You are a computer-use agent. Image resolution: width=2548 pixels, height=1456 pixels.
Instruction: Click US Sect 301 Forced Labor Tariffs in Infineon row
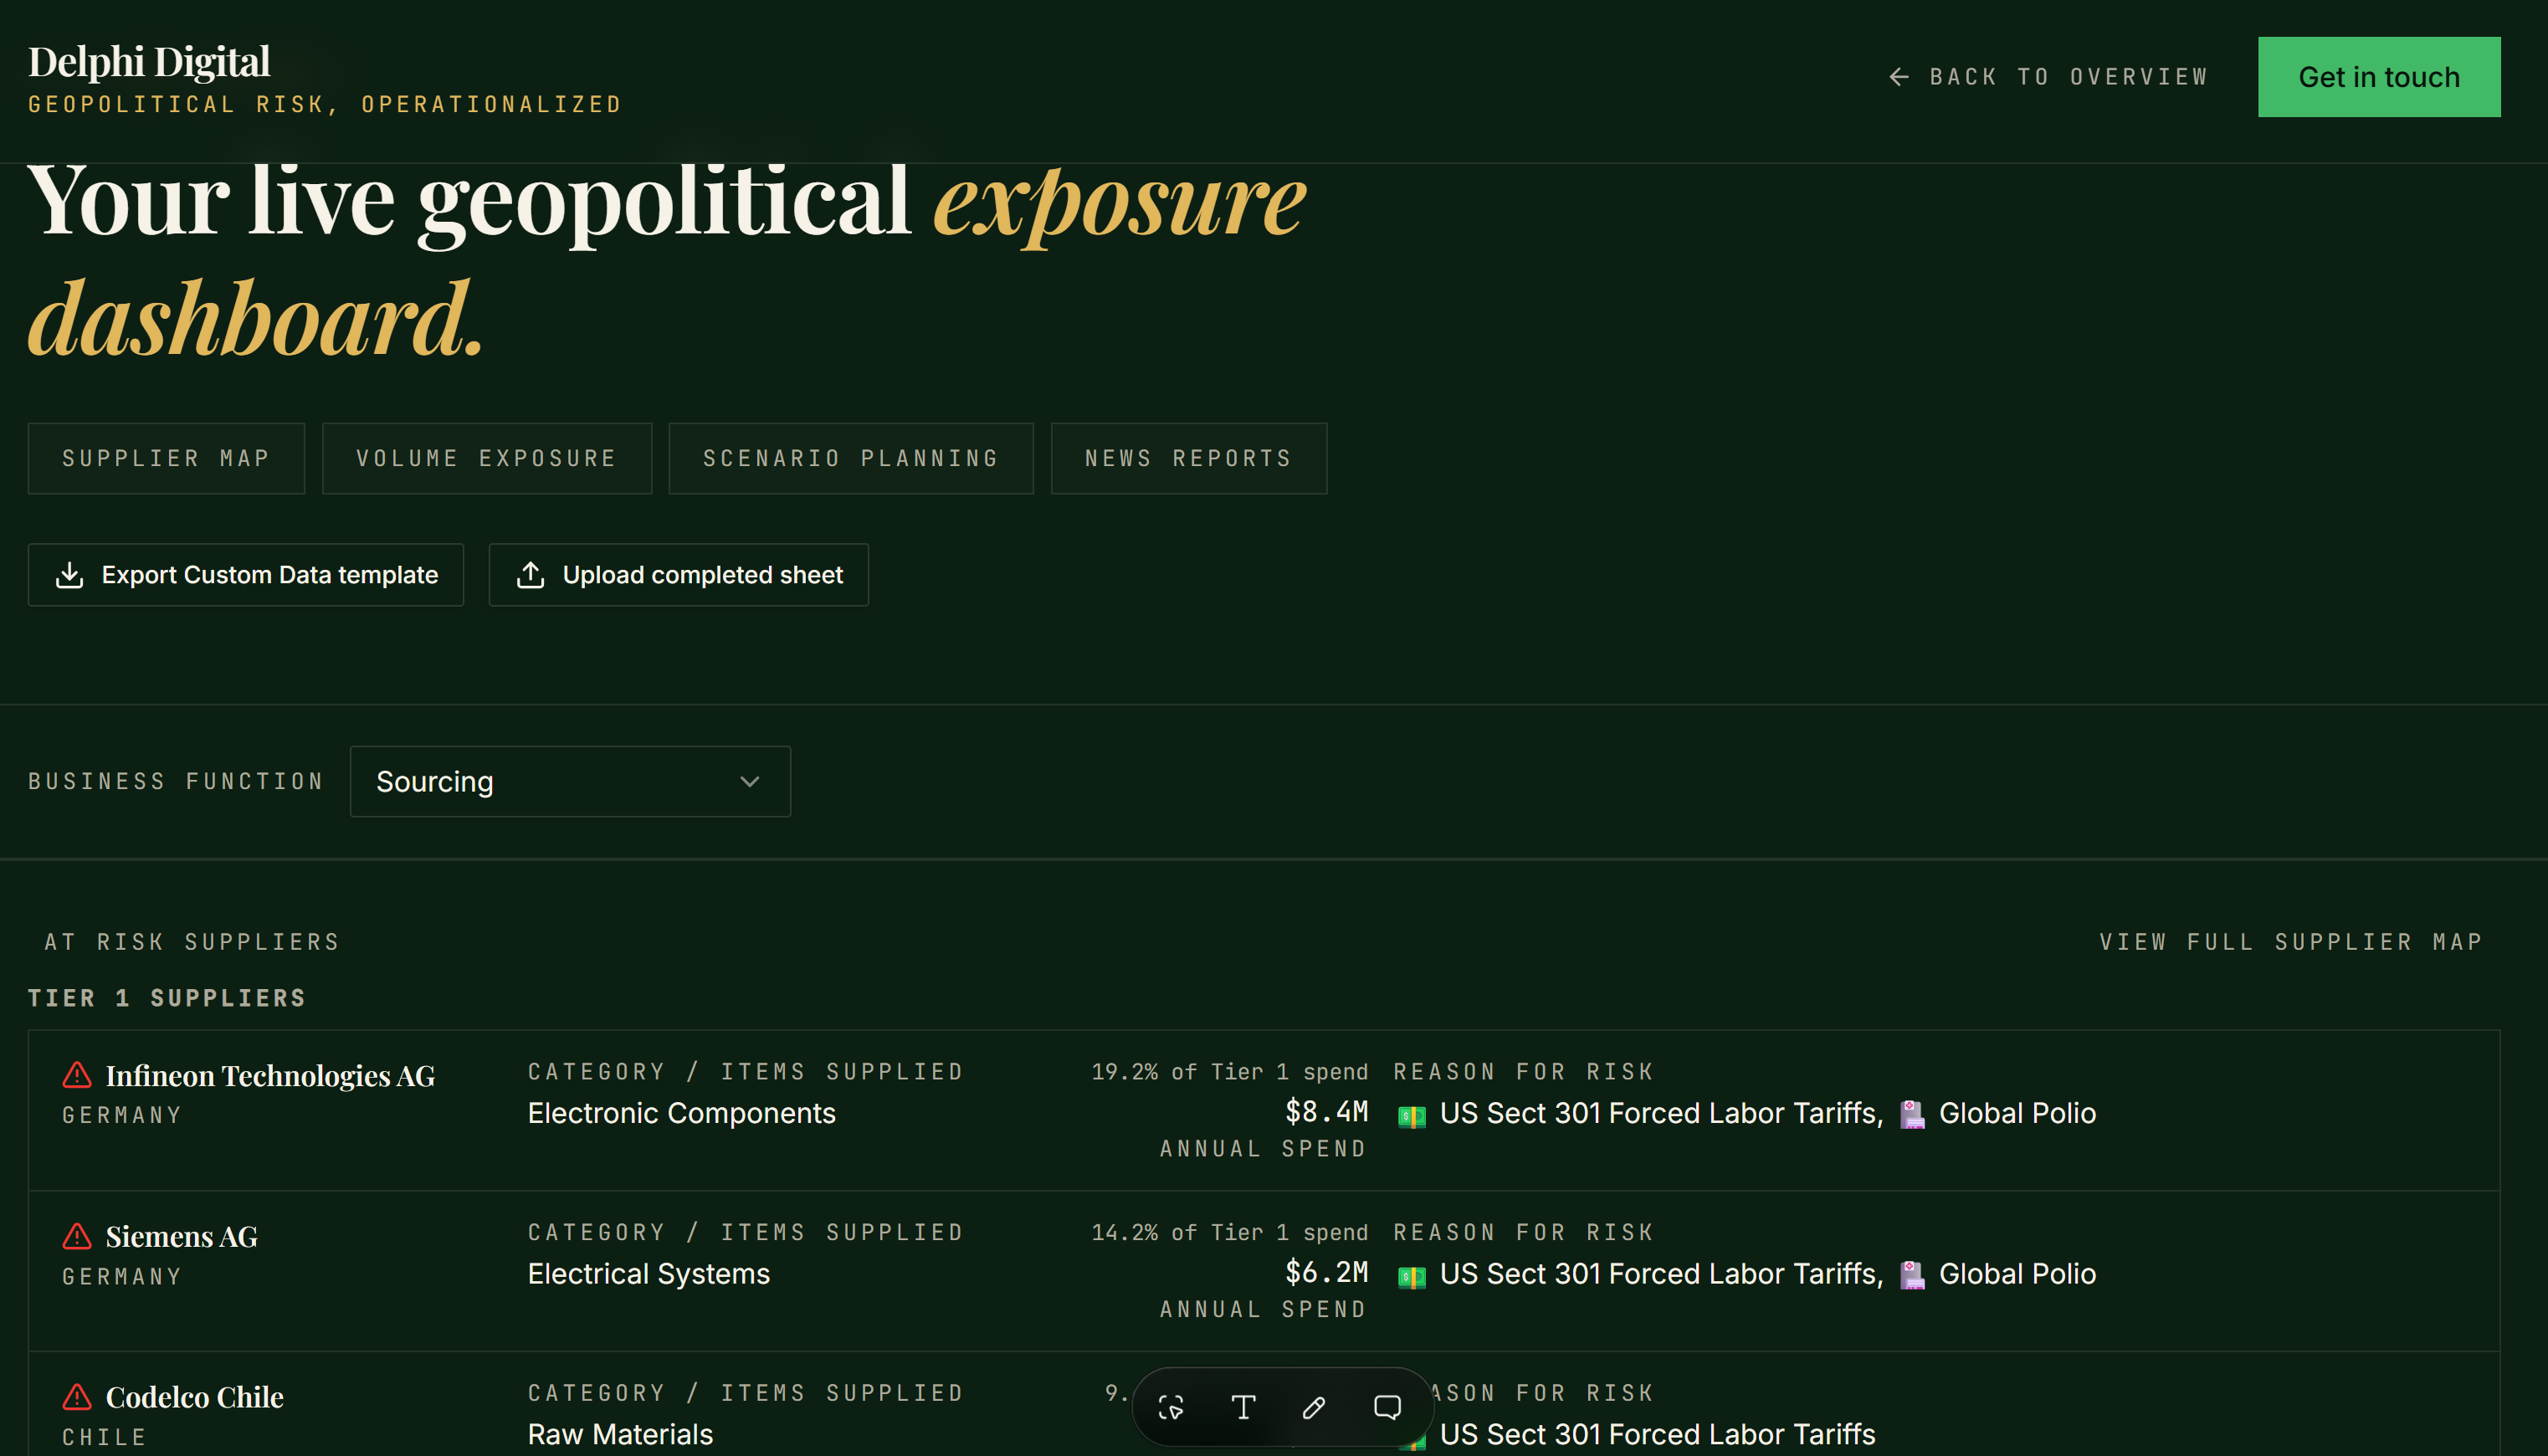[x=1661, y=1113]
